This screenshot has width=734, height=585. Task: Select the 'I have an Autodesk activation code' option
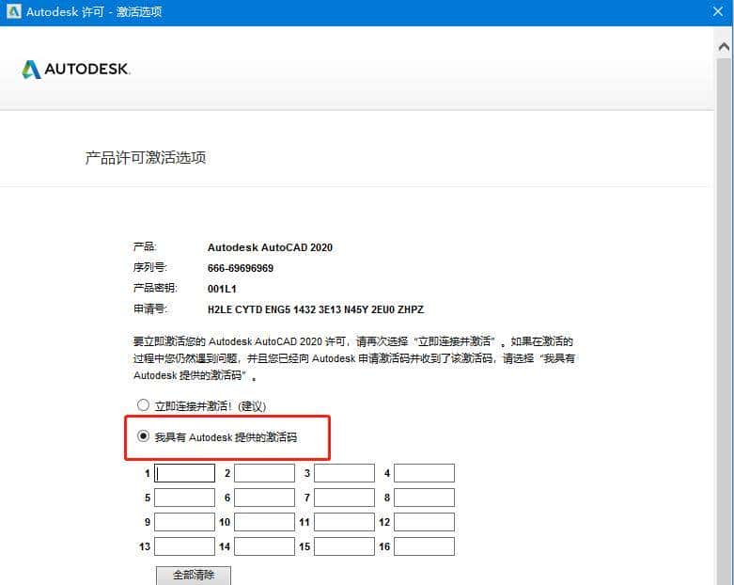pos(143,436)
